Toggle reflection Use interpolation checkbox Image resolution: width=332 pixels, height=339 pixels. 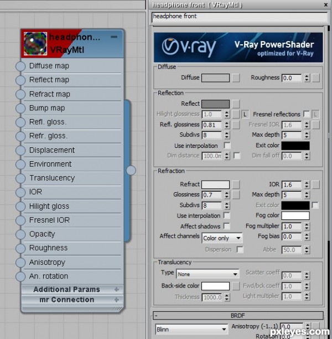227,146
